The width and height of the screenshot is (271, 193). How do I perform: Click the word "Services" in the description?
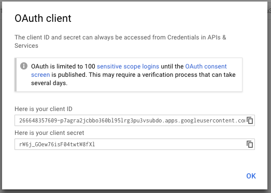pos(26,46)
